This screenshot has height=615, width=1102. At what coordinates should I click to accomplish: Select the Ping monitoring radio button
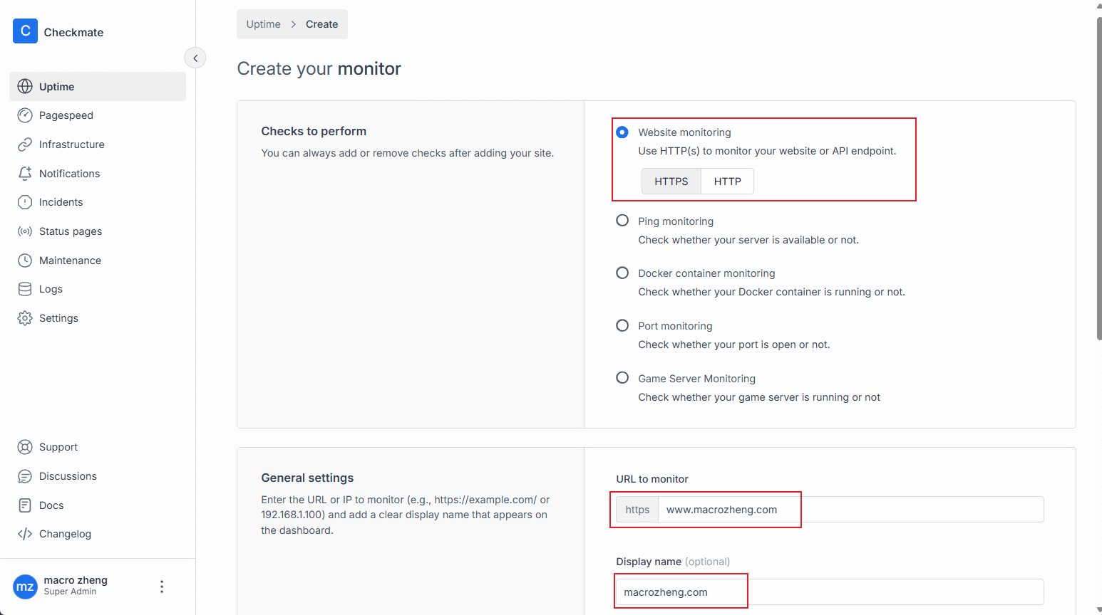(x=622, y=221)
